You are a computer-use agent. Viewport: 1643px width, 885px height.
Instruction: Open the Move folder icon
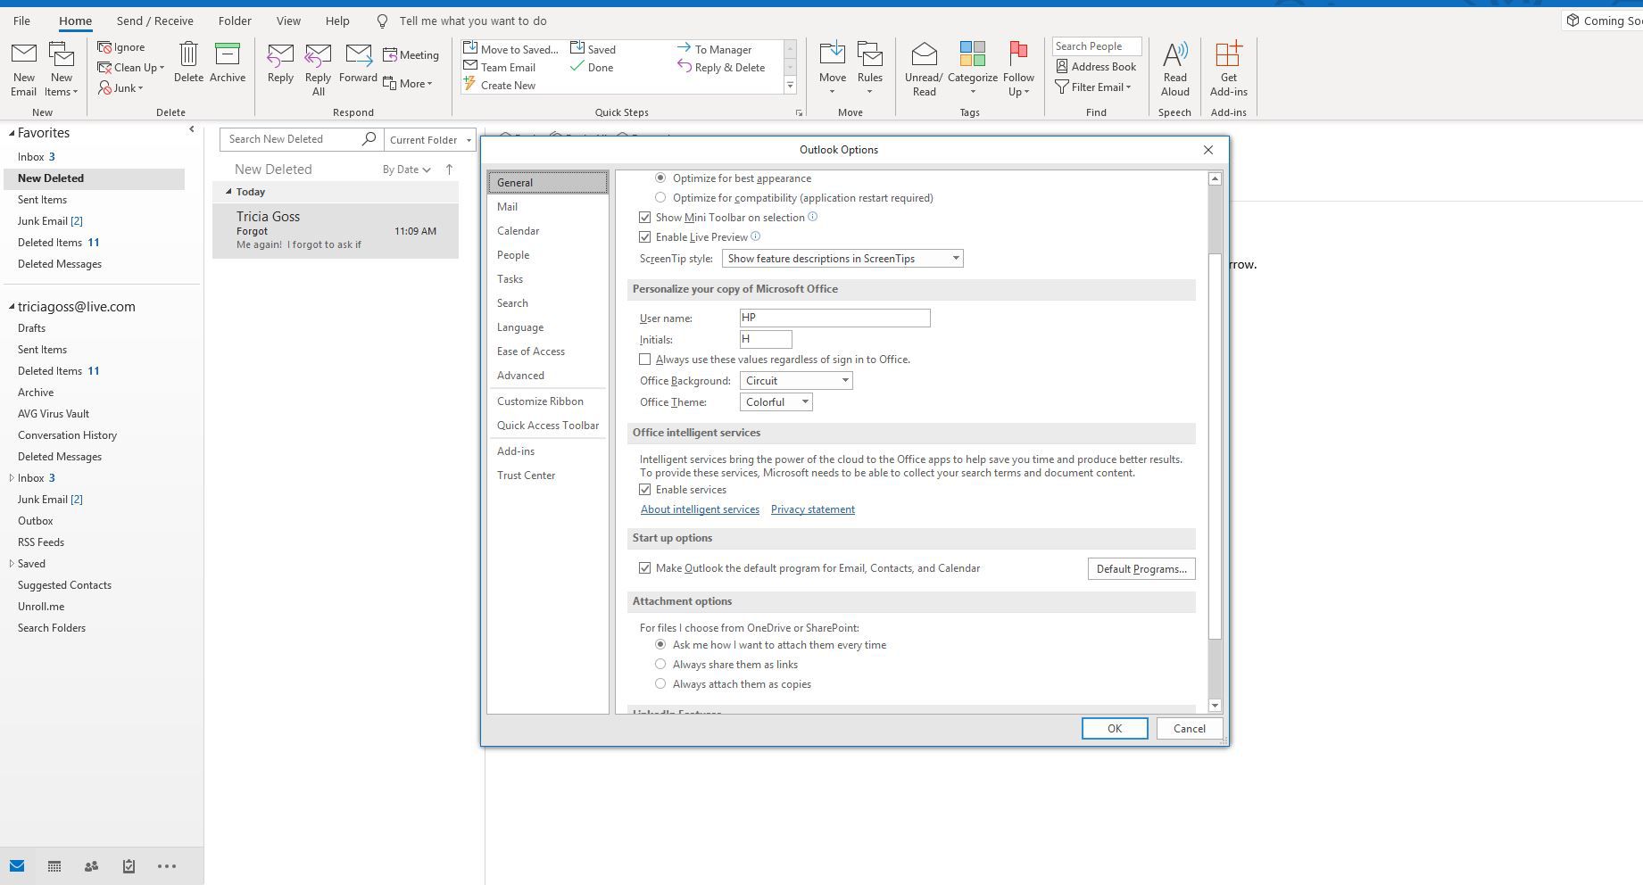[x=833, y=54]
